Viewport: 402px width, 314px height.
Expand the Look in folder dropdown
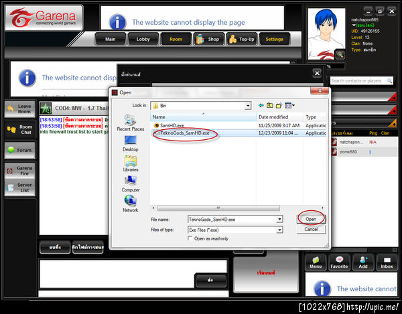248,106
